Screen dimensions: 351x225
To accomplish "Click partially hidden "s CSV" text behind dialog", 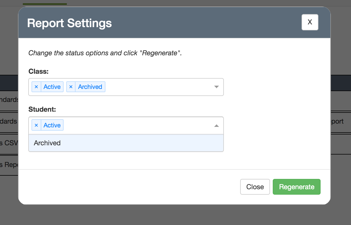I will tap(9, 143).
